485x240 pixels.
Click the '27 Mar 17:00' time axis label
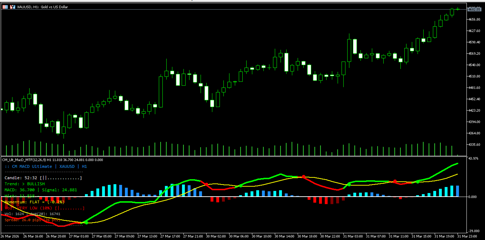[x=170, y=236]
